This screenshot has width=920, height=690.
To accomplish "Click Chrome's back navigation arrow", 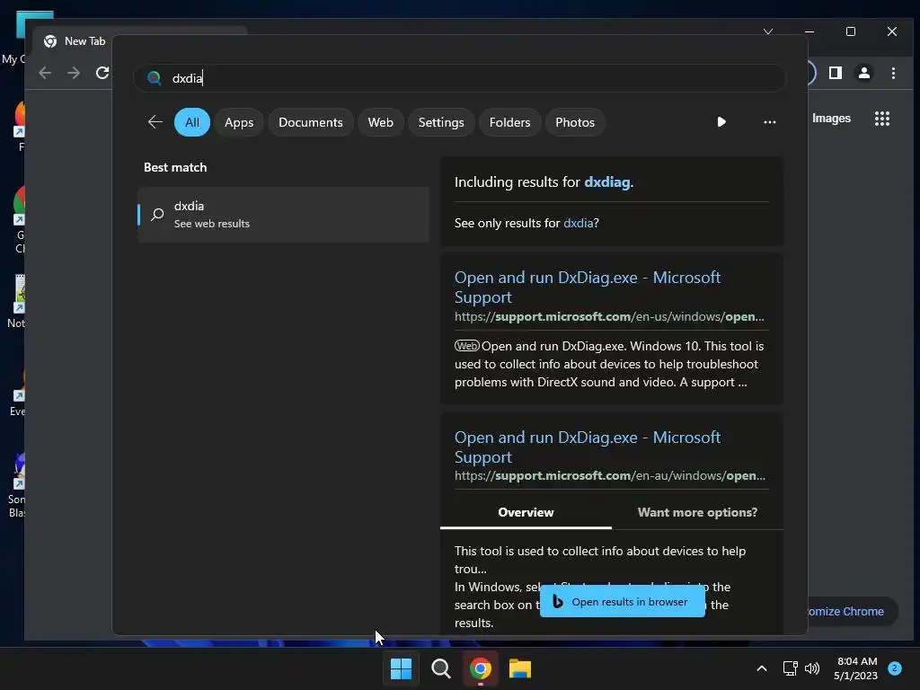I will pyautogui.click(x=45, y=73).
